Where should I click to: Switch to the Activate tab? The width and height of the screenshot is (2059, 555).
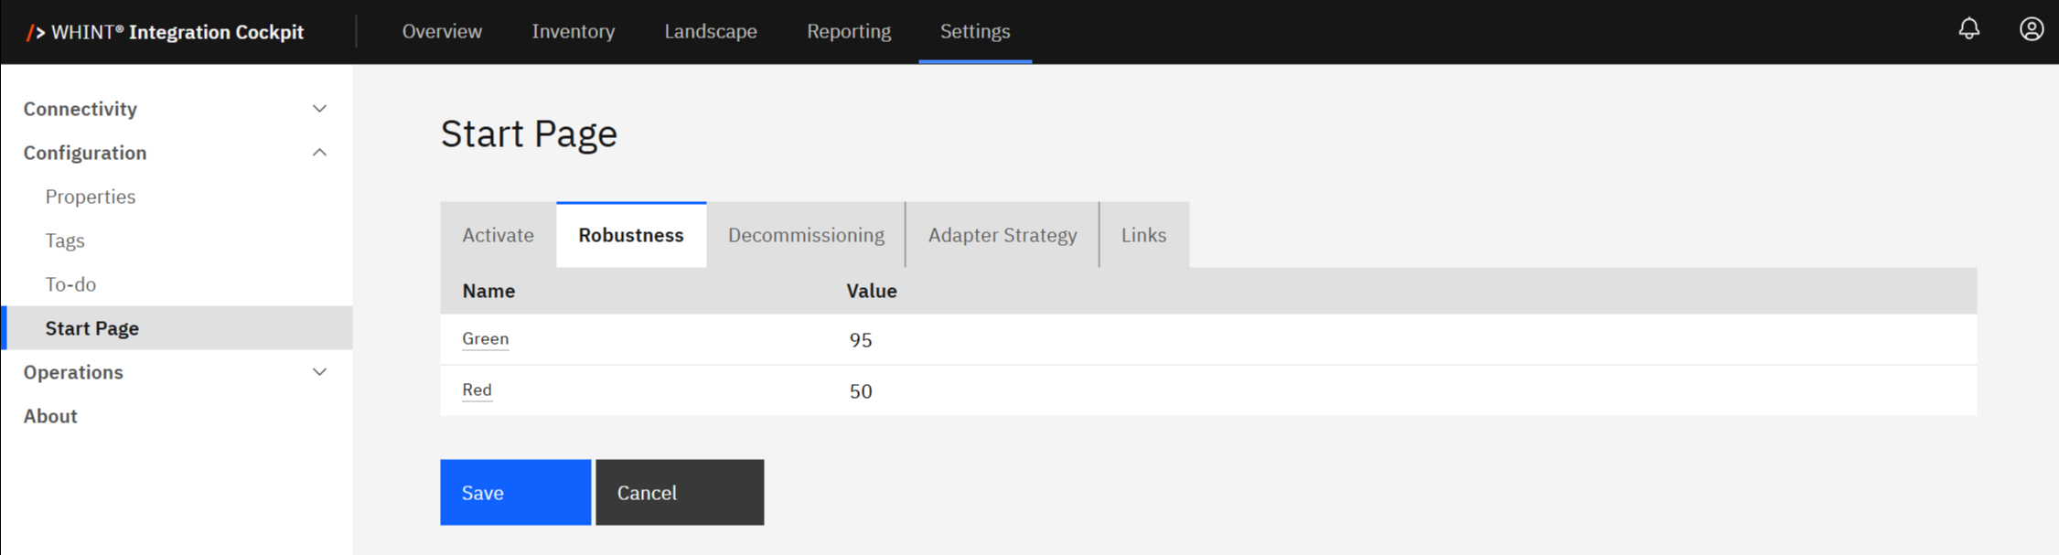pyautogui.click(x=498, y=235)
